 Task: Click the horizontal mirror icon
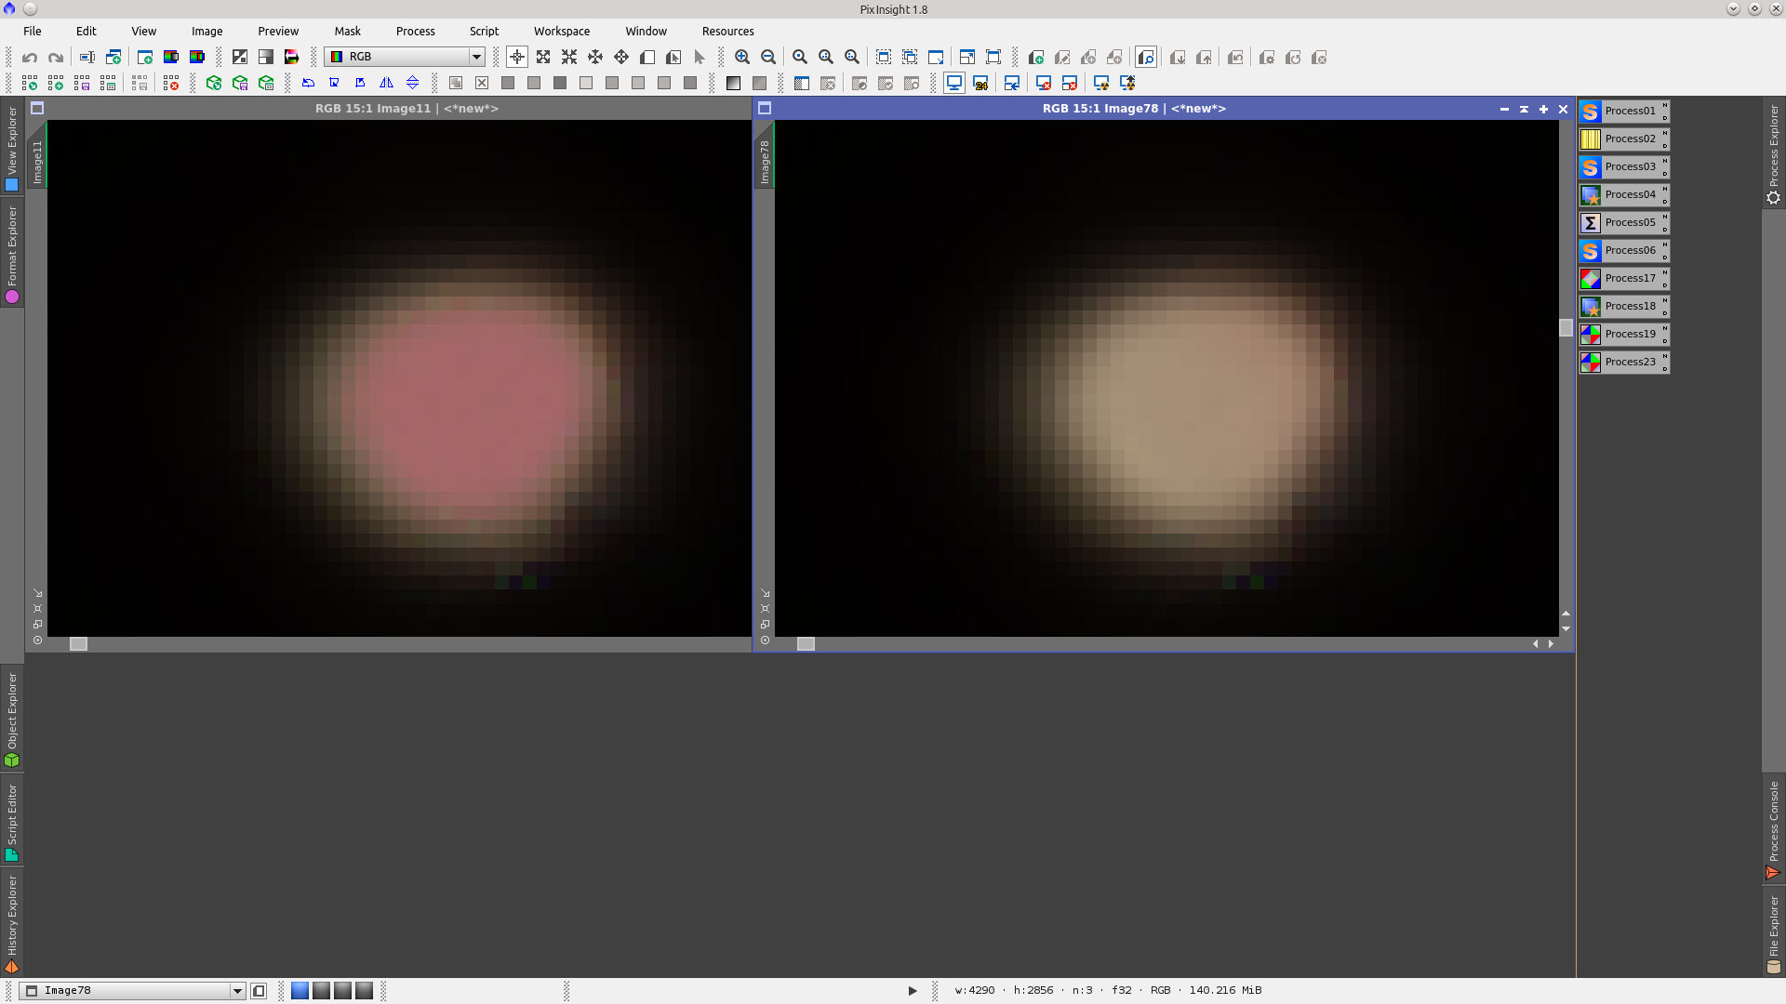[x=386, y=84]
